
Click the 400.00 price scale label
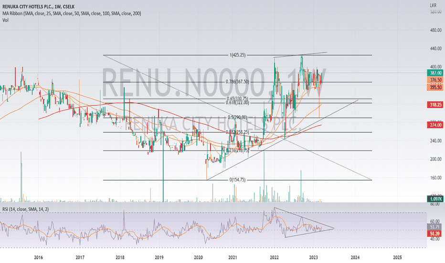pos(435,67)
